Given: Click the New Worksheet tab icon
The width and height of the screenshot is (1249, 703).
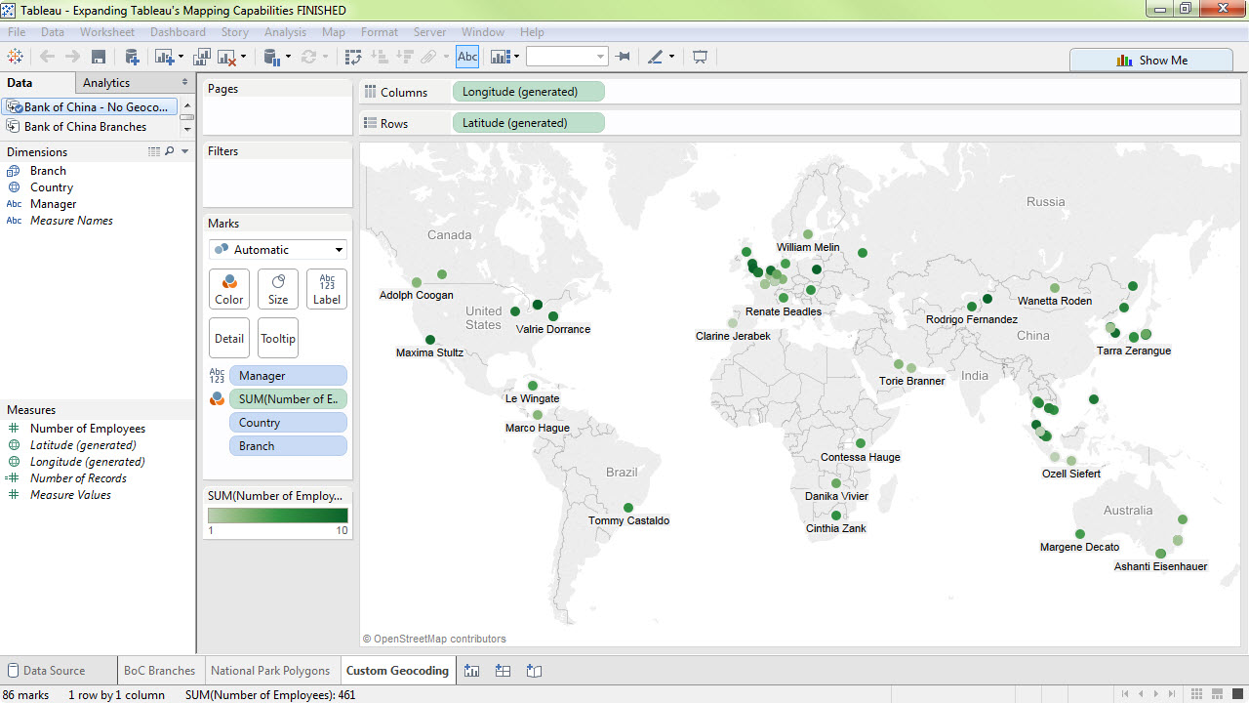Looking at the screenshot, I should pyautogui.click(x=472, y=671).
